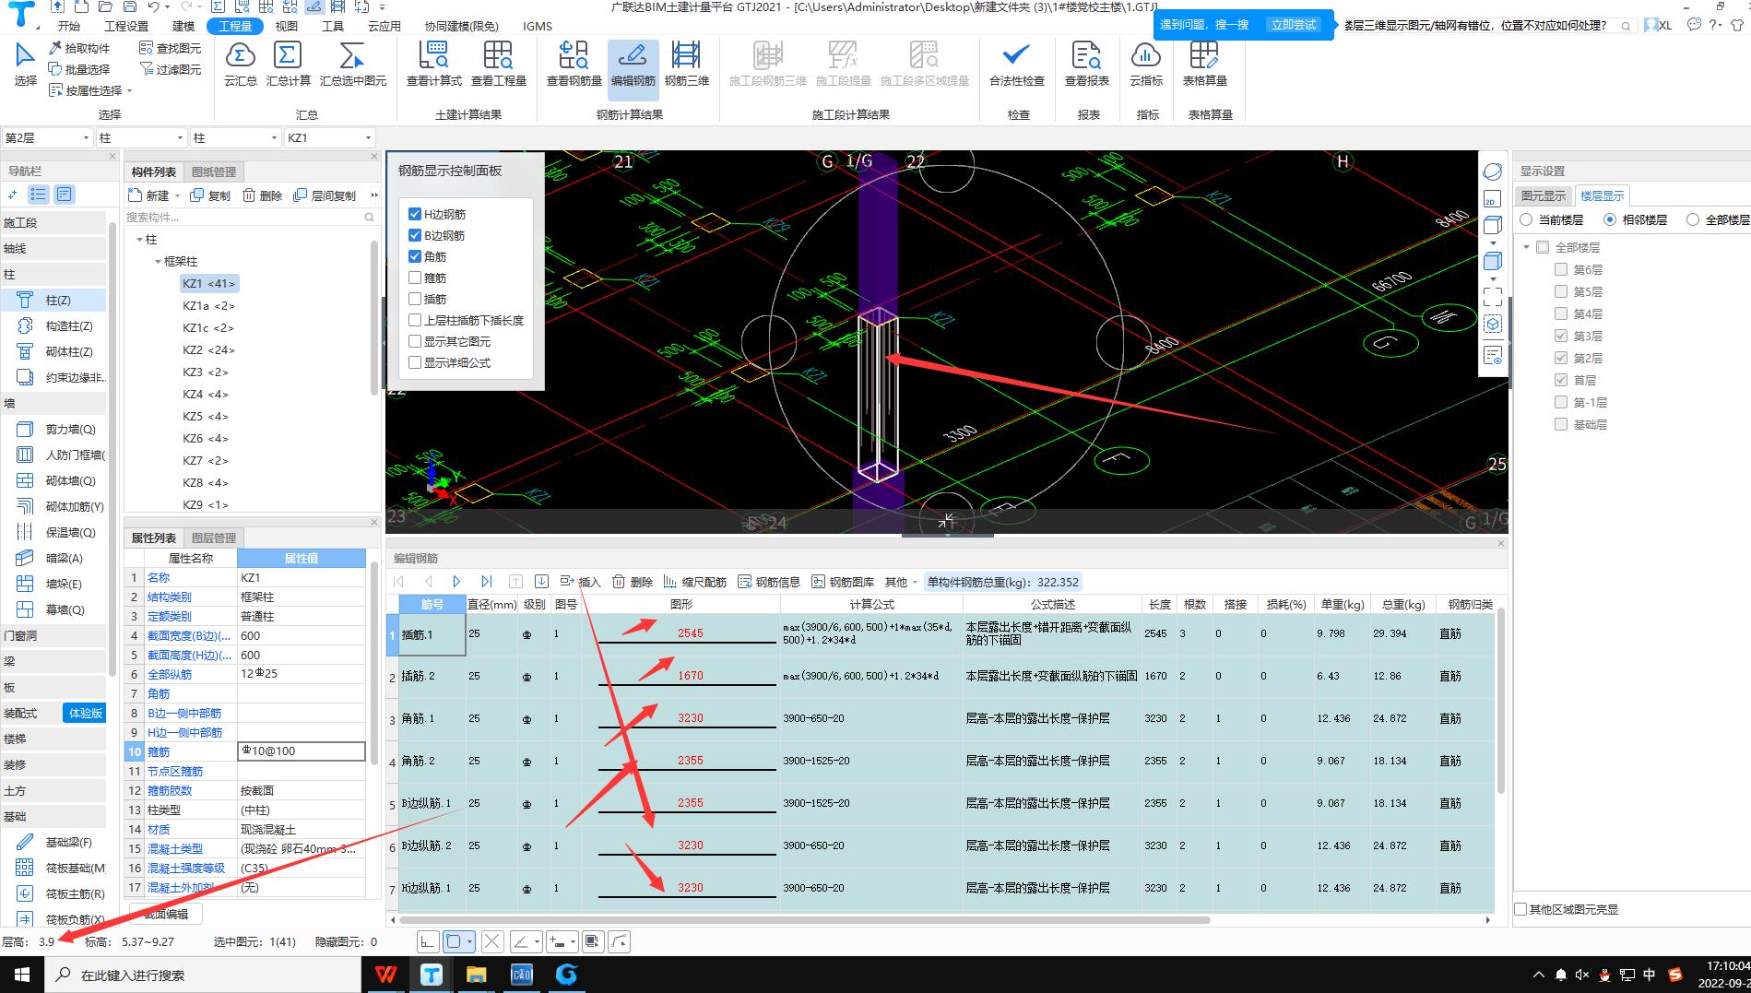The image size is (1751, 993).
Task: Expand 梁 navigation section
Action: click(x=53, y=661)
